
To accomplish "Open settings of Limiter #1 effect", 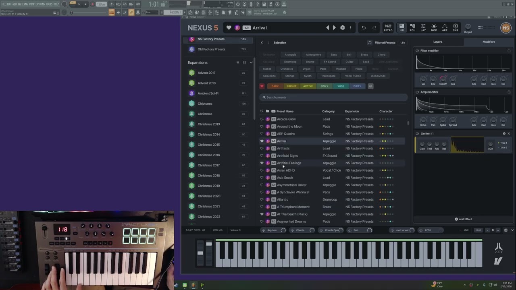I will click(504, 134).
